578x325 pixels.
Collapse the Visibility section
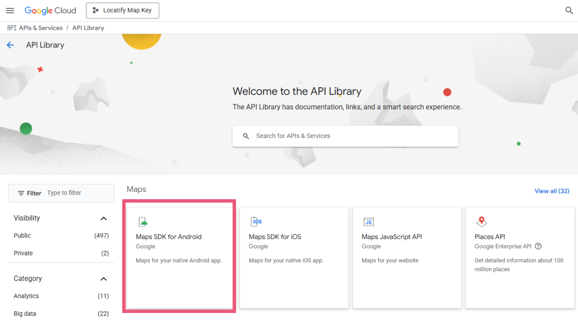coord(104,218)
